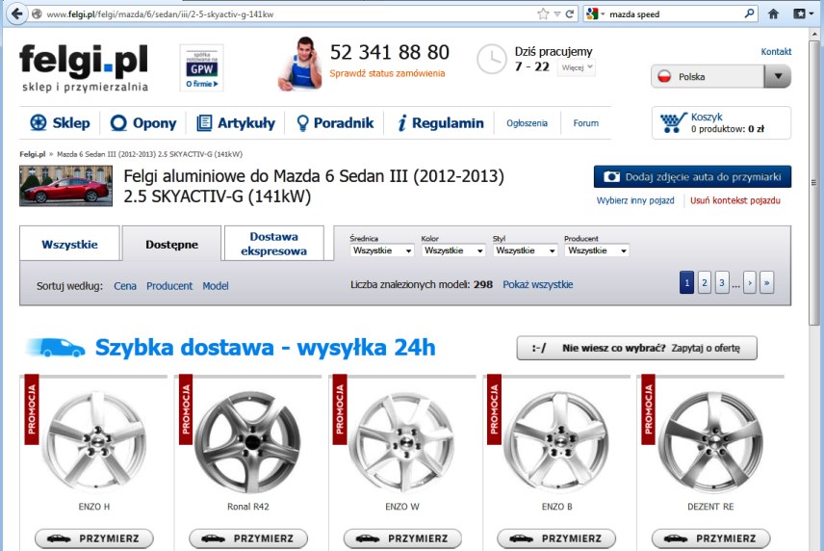Open the Opony menu item

click(143, 123)
